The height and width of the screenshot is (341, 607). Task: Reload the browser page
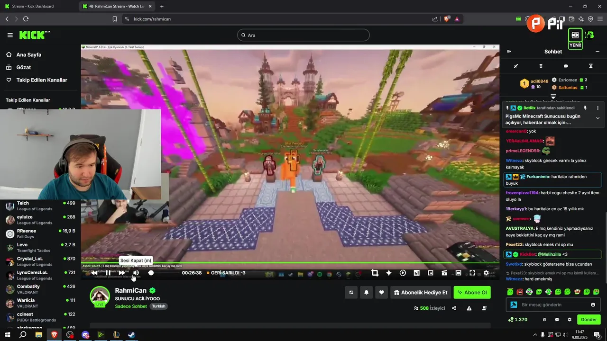pyautogui.click(x=26, y=19)
